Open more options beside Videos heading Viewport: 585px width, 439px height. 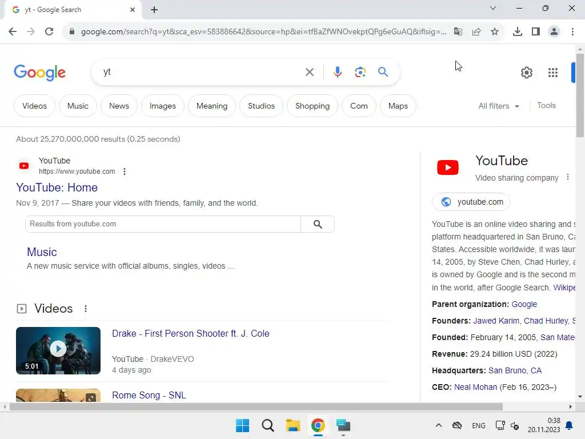86,309
